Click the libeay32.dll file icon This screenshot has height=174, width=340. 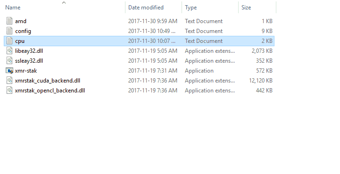[9, 51]
